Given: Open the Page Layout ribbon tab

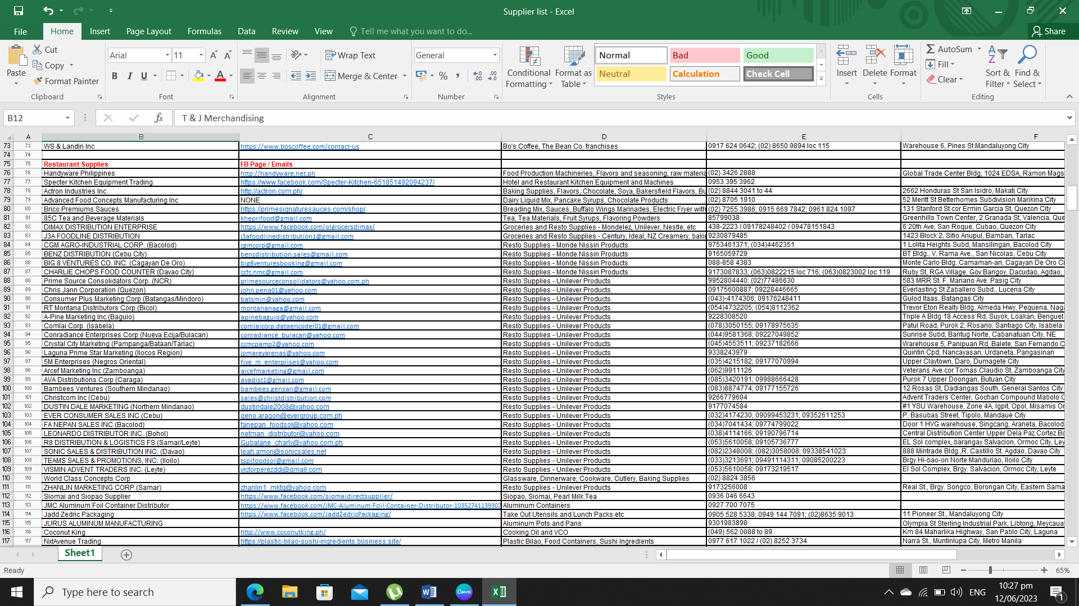Looking at the screenshot, I should [148, 31].
